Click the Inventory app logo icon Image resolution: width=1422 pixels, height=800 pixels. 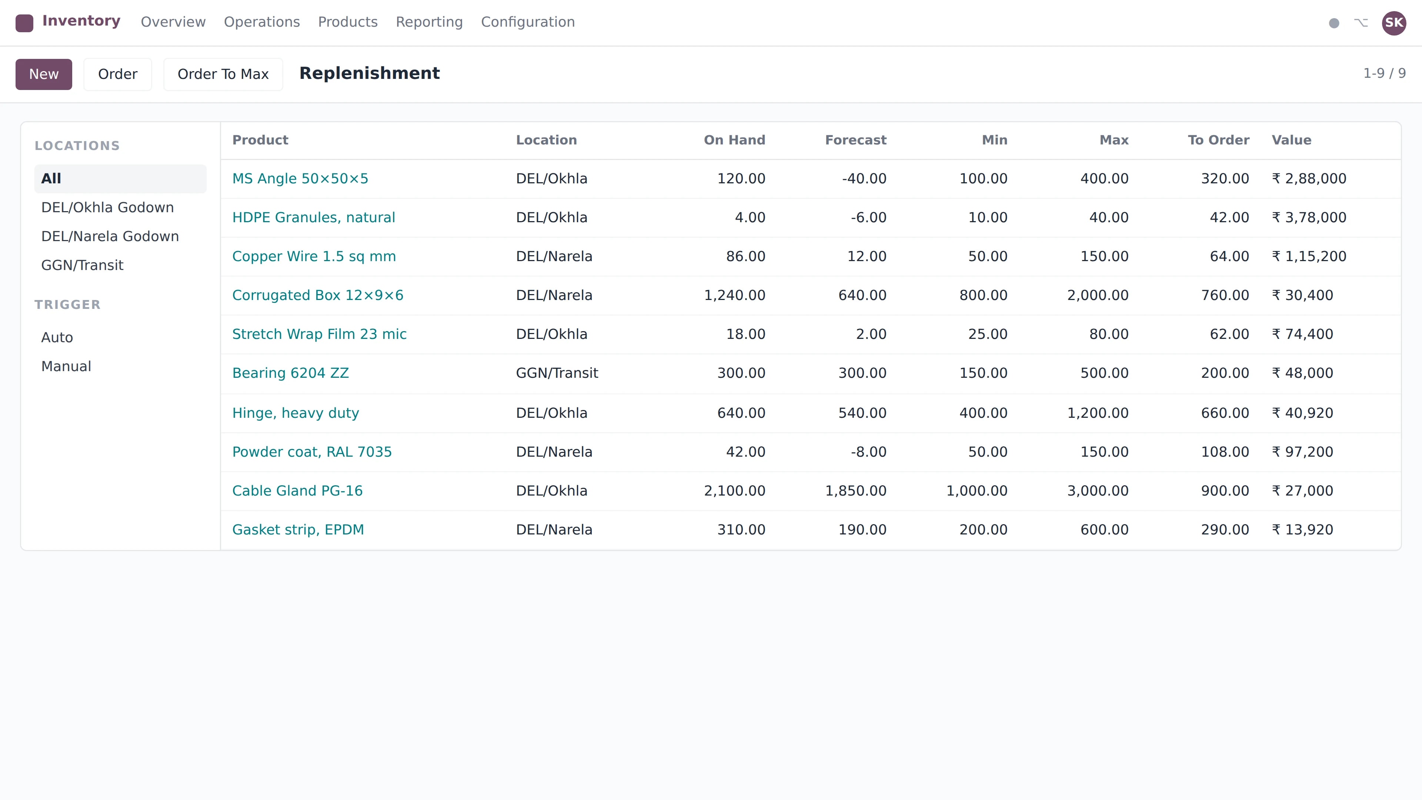(x=24, y=23)
